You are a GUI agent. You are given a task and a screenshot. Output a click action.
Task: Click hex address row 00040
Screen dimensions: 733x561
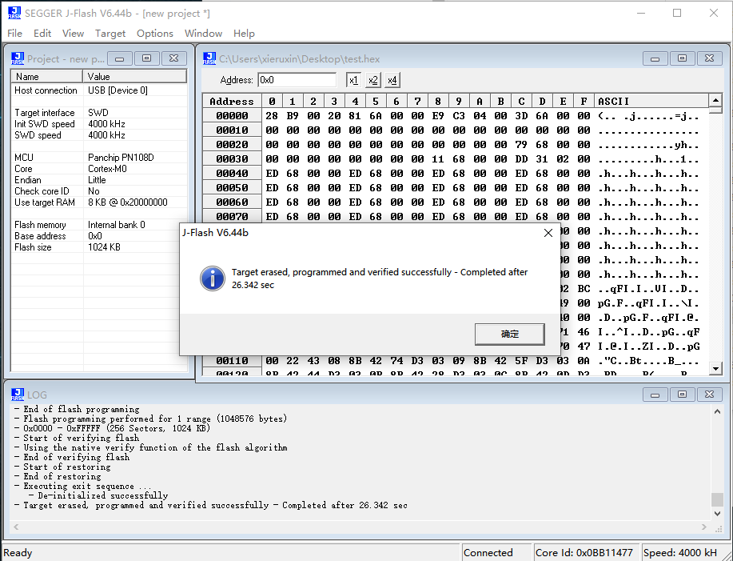(232, 174)
